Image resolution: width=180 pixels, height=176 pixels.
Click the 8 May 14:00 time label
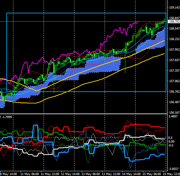tap(8, 174)
